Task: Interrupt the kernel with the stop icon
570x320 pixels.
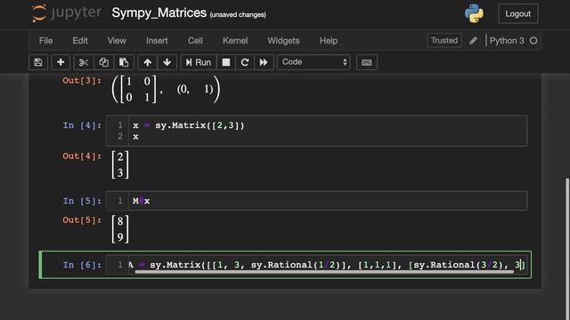Action: pos(226,62)
